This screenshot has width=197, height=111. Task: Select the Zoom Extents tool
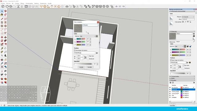[2, 67]
